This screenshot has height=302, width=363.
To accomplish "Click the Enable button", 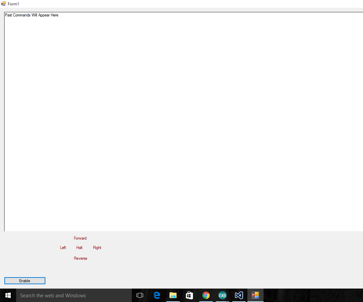I will click(x=25, y=281).
